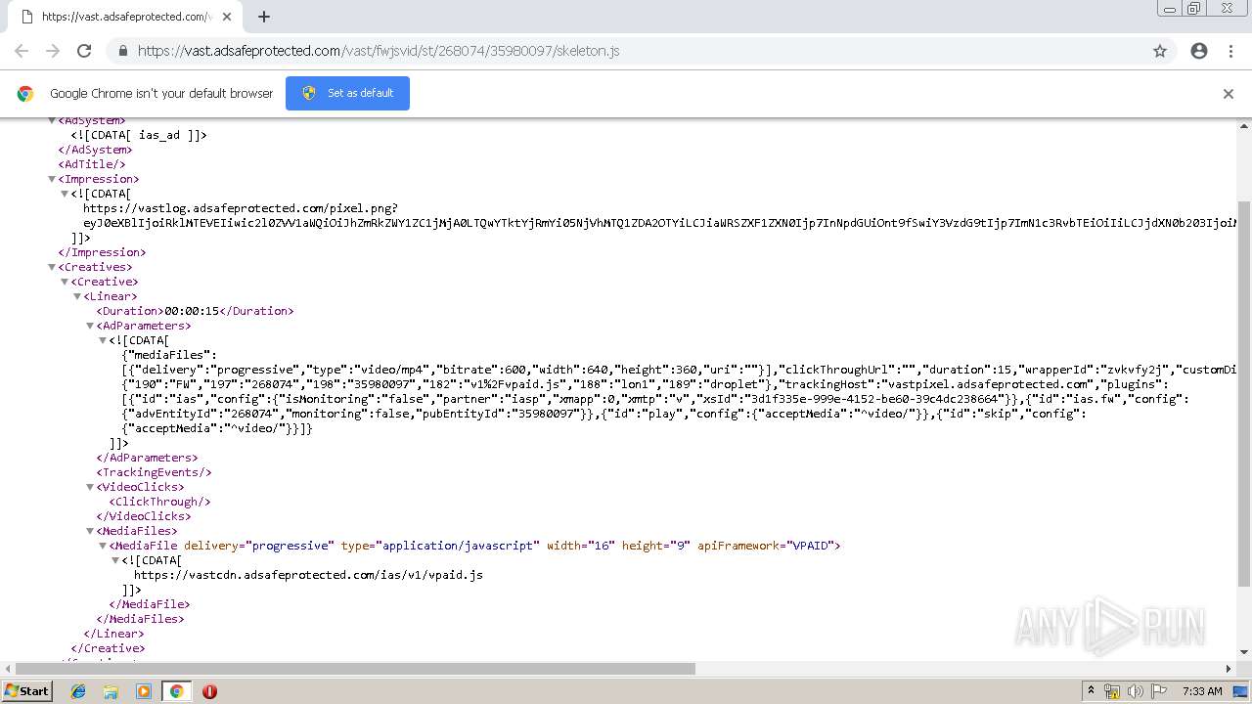The height and width of the screenshot is (704, 1252).
Task: Click the Duration value 00:00:15
Action: coord(191,311)
